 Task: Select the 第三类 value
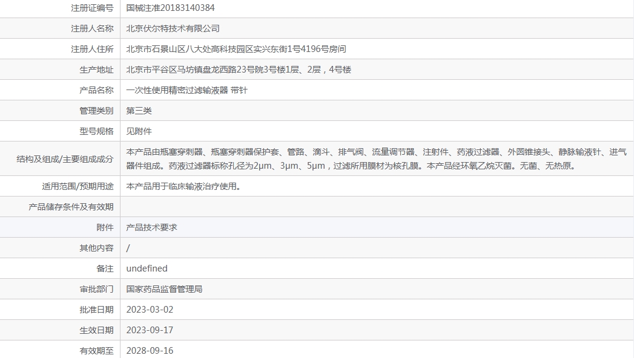[139, 111]
